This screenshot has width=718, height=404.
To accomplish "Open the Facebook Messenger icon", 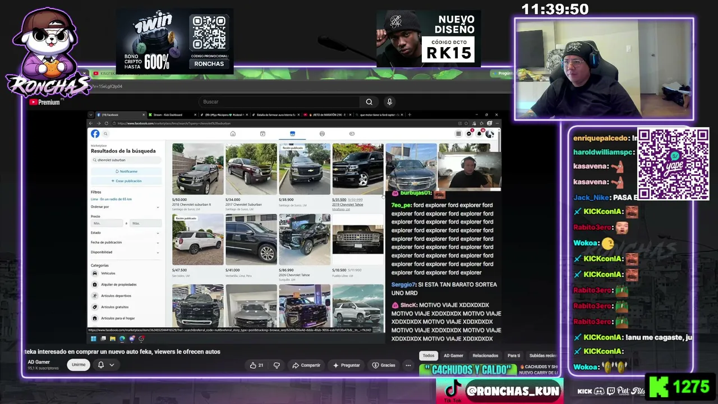I will click(469, 134).
